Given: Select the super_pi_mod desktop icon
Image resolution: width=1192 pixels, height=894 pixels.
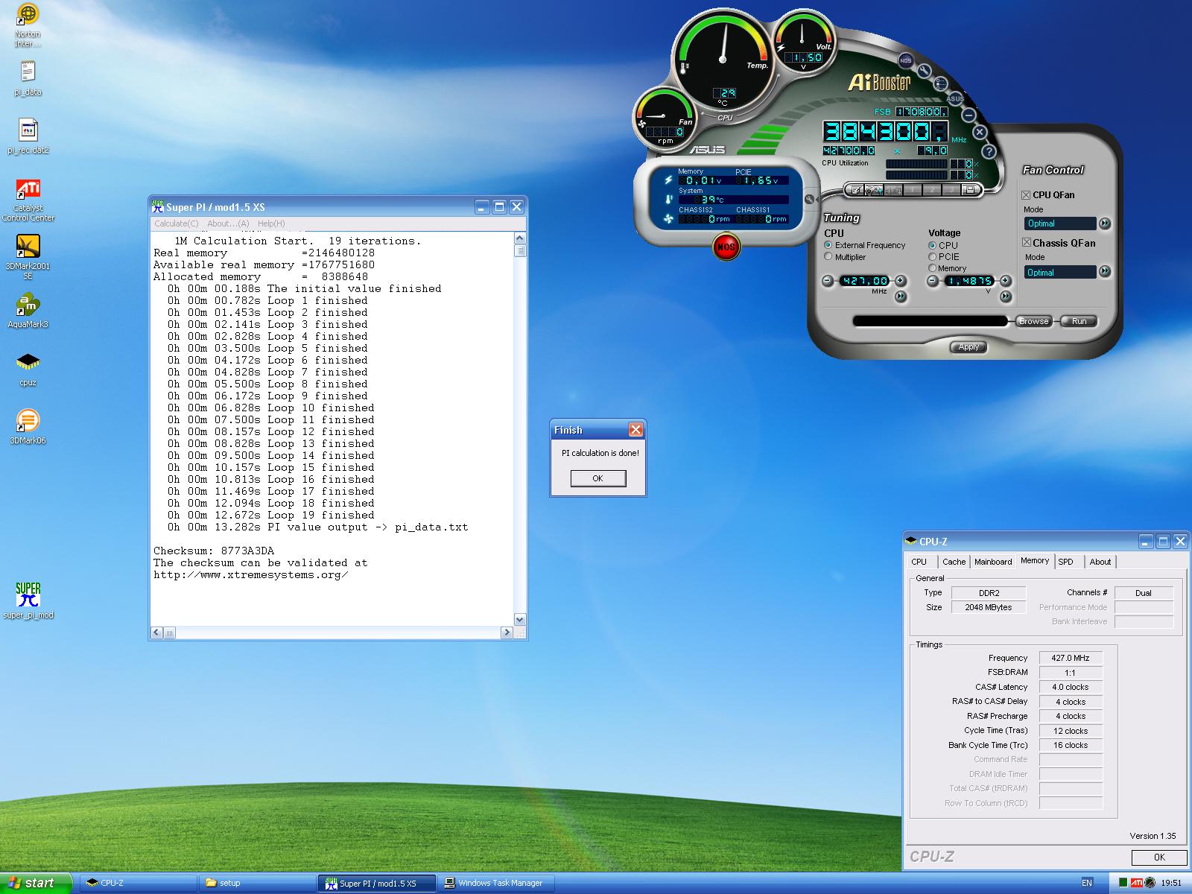Looking at the screenshot, I should (28, 600).
